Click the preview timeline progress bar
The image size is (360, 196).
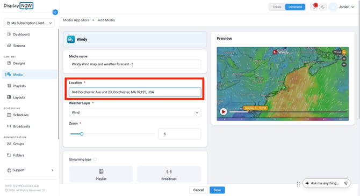(288, 112)
